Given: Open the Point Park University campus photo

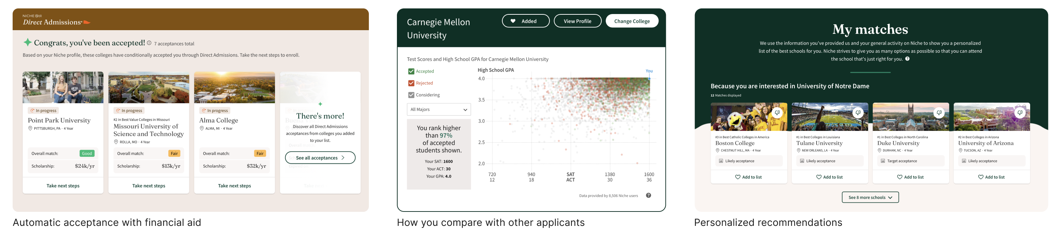Looking at the screenshot, I should pyautogui.click(x=63, y=87).
